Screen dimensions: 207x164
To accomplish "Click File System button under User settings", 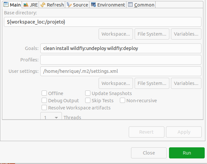I will tap(152, 83).
